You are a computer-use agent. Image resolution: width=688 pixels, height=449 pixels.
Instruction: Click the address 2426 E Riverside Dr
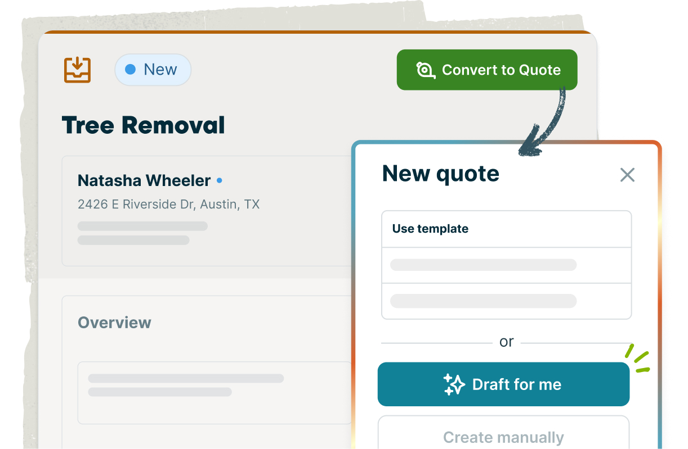[168, 205]
